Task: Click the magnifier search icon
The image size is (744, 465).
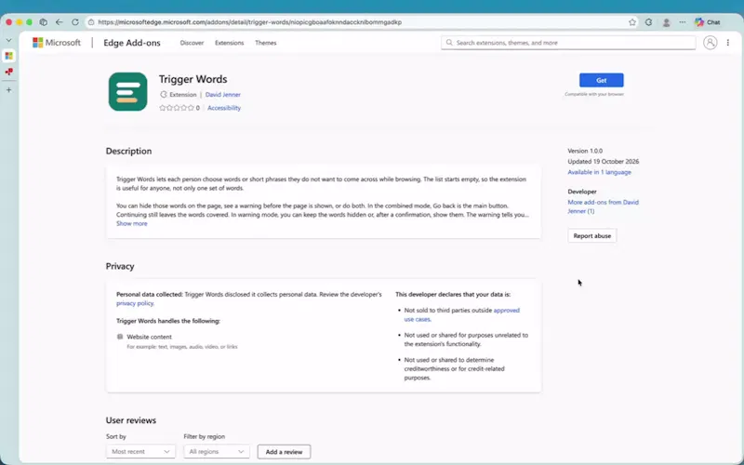Action: pyautogui.click(x=449, y=43)
